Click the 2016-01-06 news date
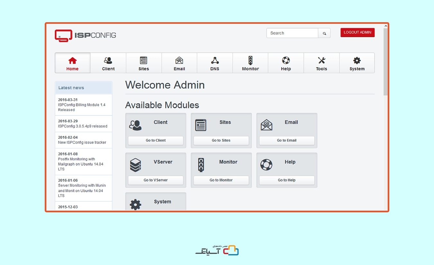 (68, 181)
